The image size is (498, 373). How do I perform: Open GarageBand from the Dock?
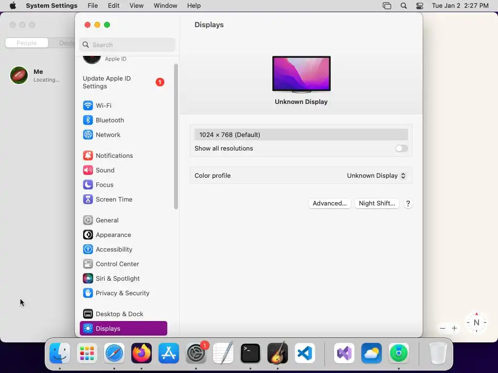tap(278, 353)
